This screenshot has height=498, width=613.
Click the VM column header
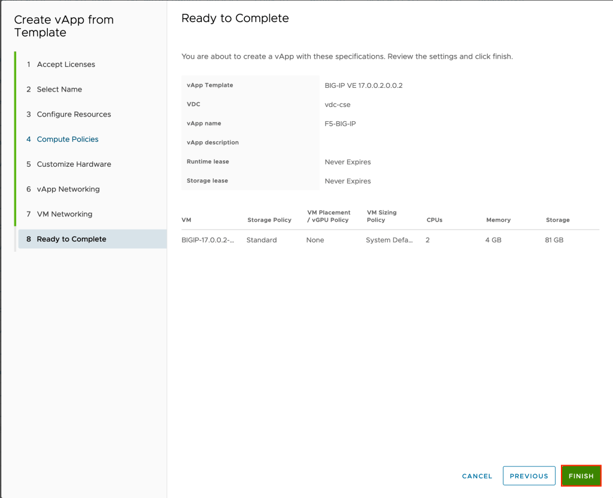tap(186, 220)
